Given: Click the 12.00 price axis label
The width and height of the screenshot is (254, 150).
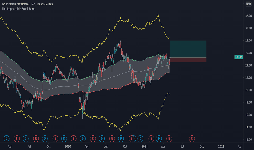Looking at the screenshot, I should (249, 139).
